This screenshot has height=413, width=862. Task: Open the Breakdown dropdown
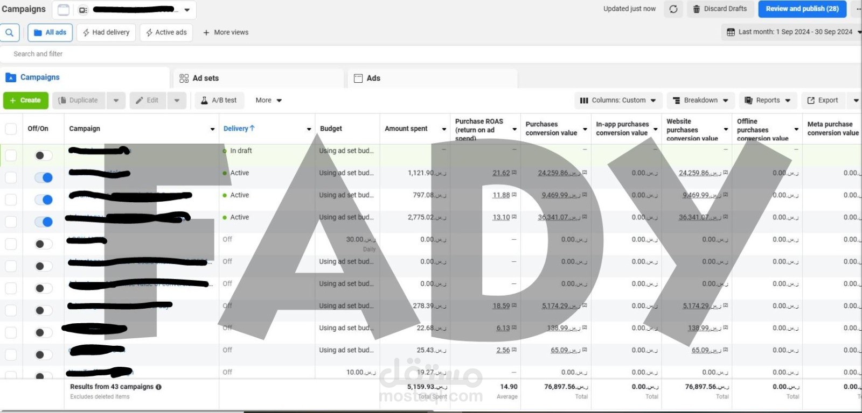(x=700, y=101)
